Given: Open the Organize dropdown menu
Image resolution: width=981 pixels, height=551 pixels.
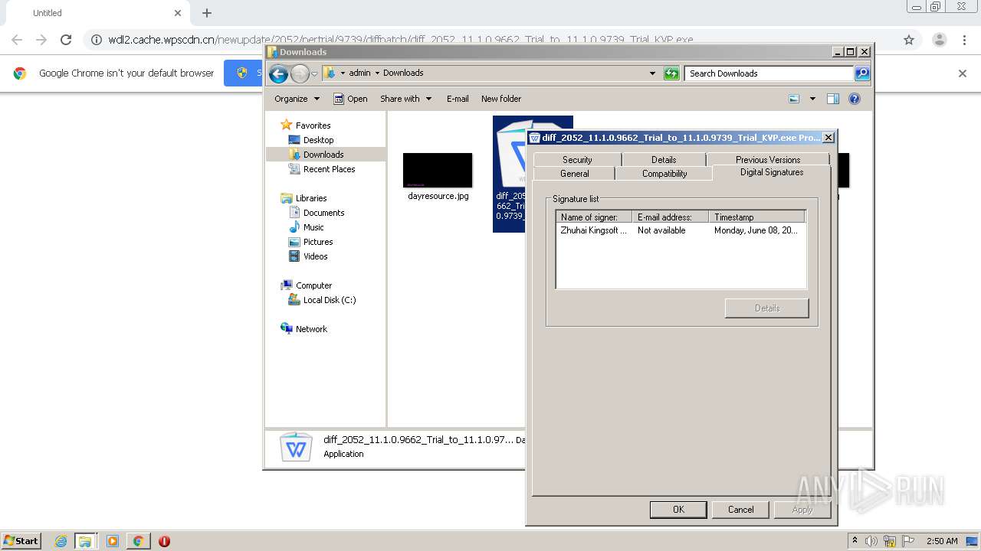Looking at the screenshot, I should click(297, 99).
